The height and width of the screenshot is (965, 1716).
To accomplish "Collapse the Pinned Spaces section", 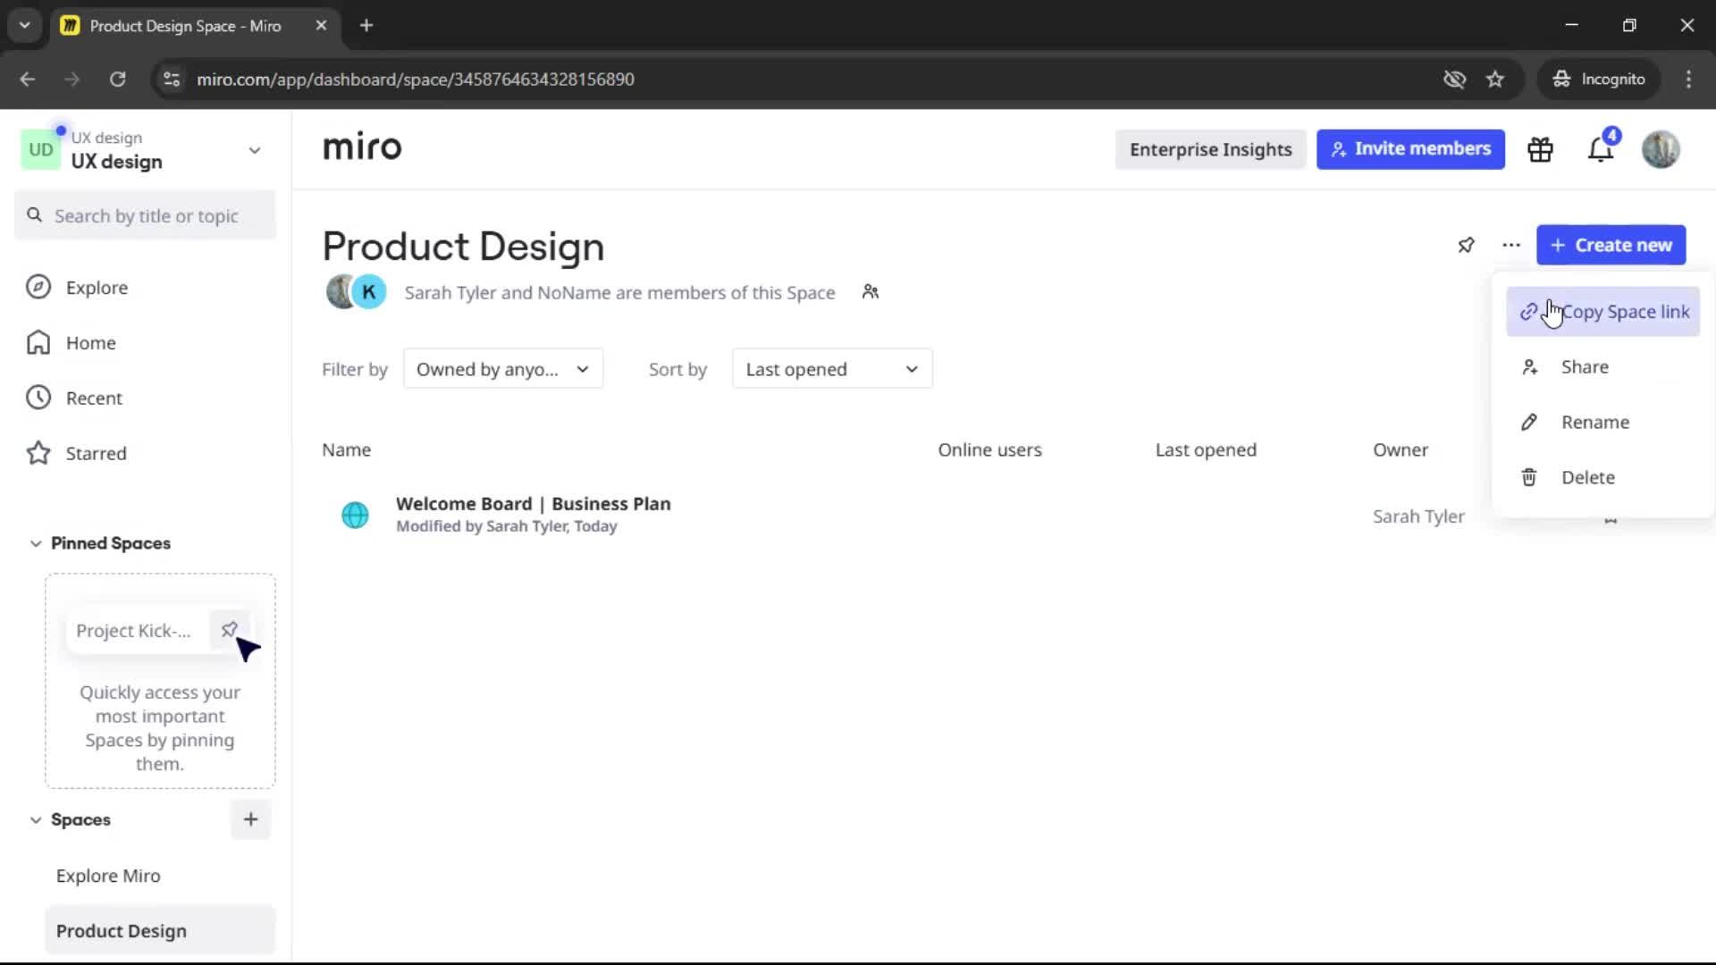I will [x=36, y=543].
